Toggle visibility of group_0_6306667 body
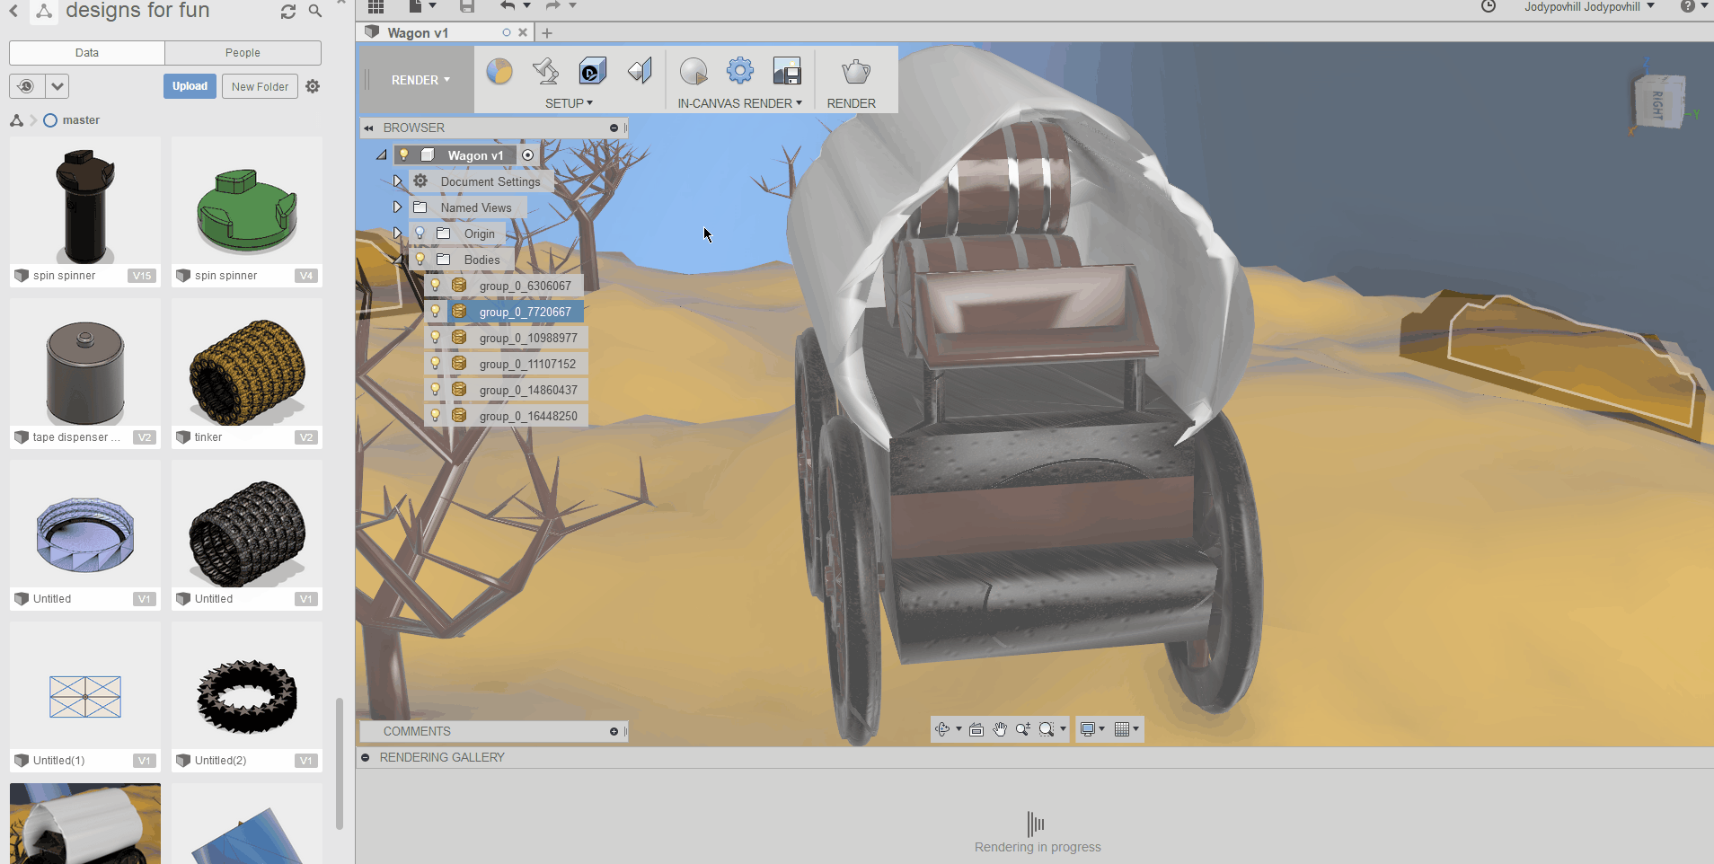This screenshot has width=1714, height=864. 435,285
